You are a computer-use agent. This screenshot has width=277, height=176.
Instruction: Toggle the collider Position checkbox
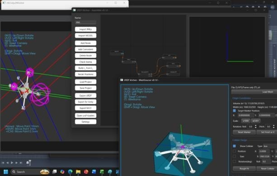[x=234, y=151]
